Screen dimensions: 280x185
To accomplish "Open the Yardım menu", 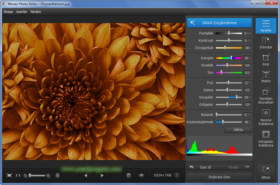I will [36, 12].
